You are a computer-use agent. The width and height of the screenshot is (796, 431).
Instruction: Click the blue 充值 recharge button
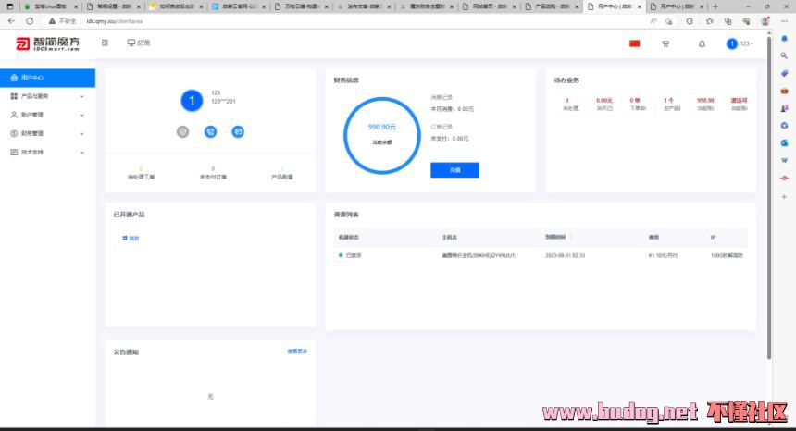tap(454, 170)
